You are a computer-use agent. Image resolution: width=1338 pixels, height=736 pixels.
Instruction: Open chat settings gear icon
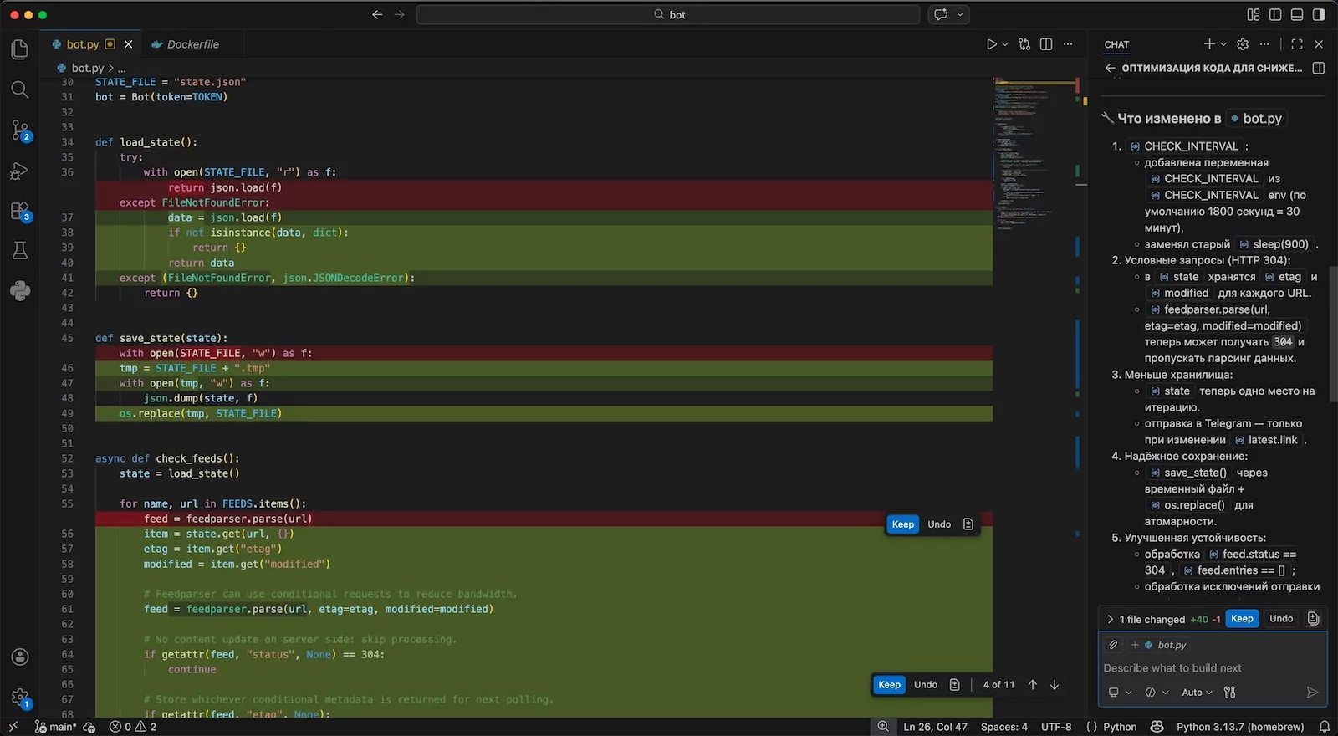(1243, 44)
